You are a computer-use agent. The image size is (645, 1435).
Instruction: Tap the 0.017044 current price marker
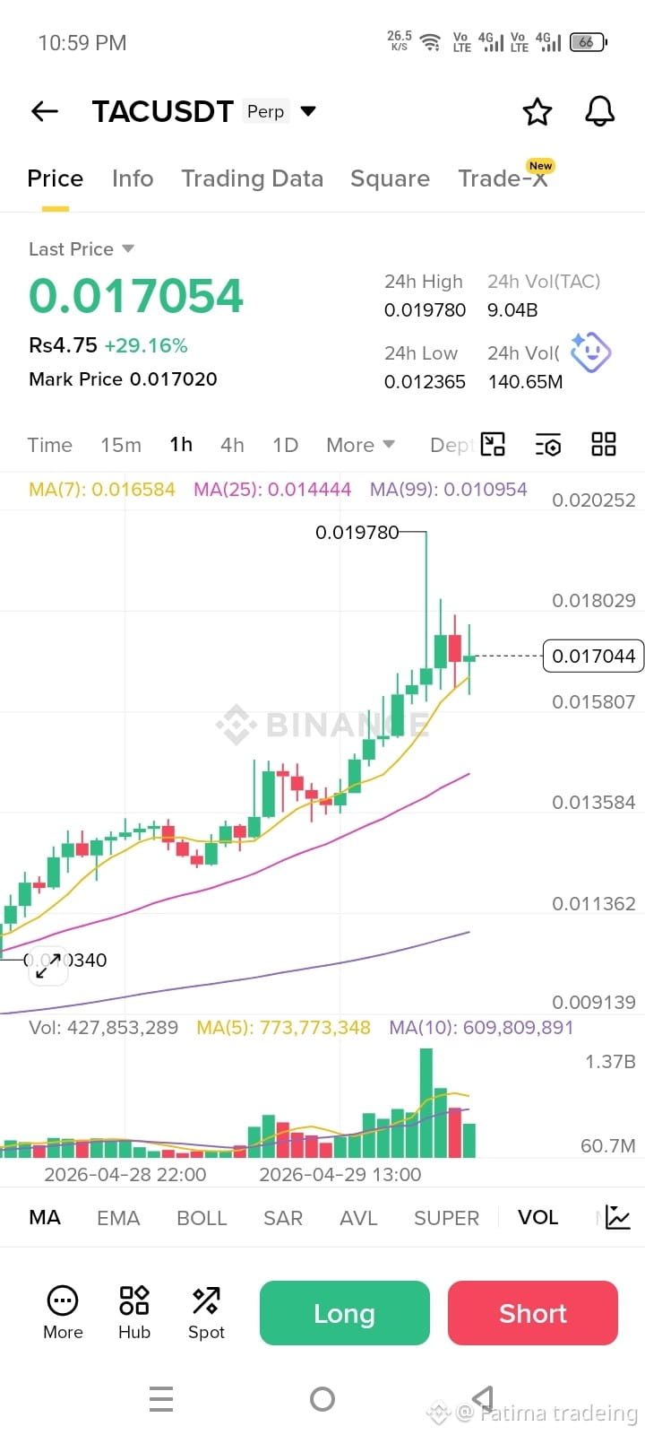[x=593, y=656]
